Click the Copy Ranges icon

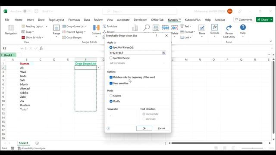pos(64,37)
